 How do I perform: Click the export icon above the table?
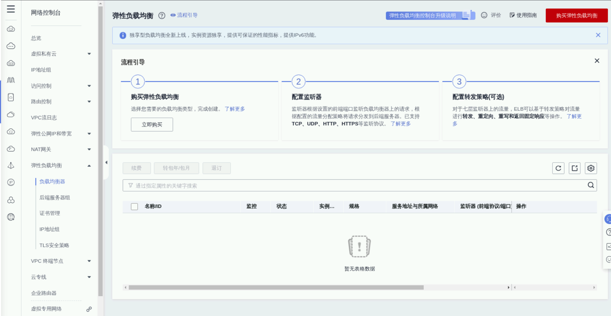575,168
